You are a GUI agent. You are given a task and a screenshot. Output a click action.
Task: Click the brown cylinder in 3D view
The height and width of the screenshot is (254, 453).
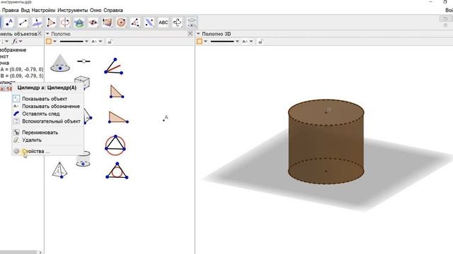(326, 142)
